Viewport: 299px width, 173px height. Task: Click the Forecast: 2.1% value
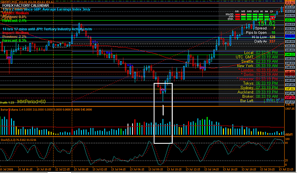(x=14, y=21)
